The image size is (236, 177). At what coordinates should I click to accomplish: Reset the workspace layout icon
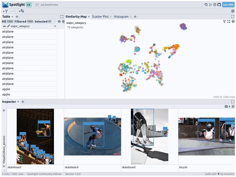(x=233, y=11)
